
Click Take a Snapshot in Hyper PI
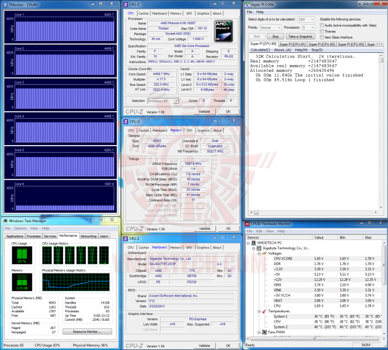point(300,37)
